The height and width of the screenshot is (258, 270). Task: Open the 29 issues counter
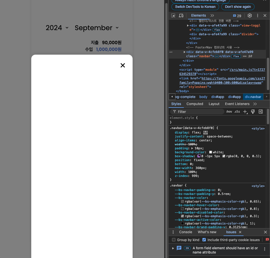tap(237, 16)
